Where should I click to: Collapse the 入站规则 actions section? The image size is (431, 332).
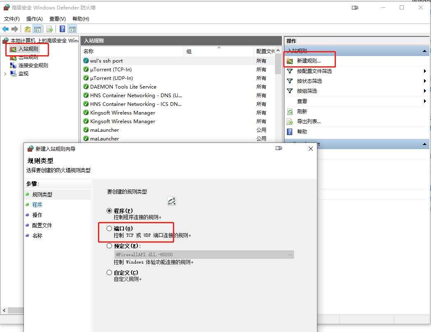424,51
